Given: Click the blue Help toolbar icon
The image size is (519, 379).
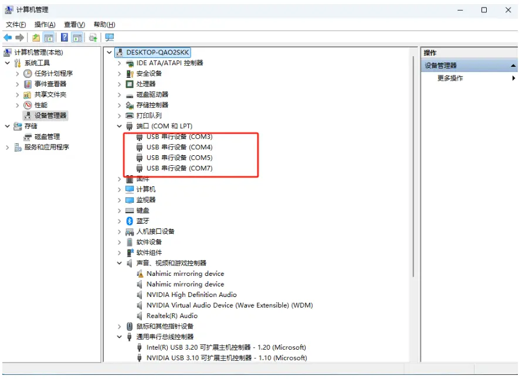Looking at the screenshot, I should click(65, 37).
